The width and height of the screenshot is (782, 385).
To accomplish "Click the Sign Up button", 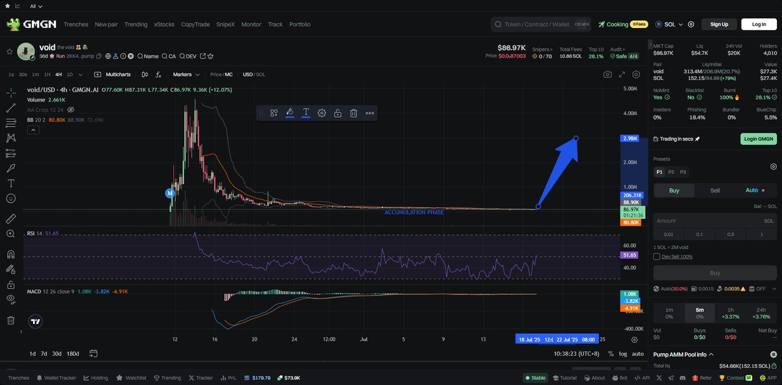I will tap(719, 24).
